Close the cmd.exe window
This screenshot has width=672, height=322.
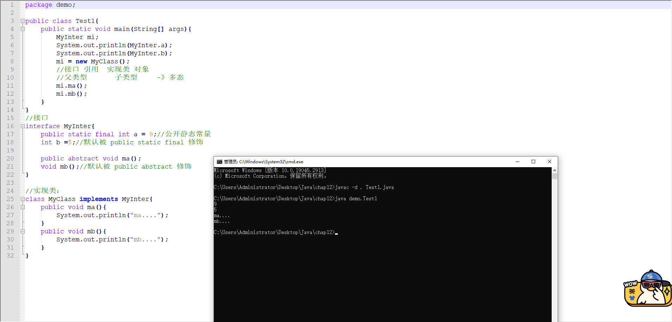[x=550, y=162]
